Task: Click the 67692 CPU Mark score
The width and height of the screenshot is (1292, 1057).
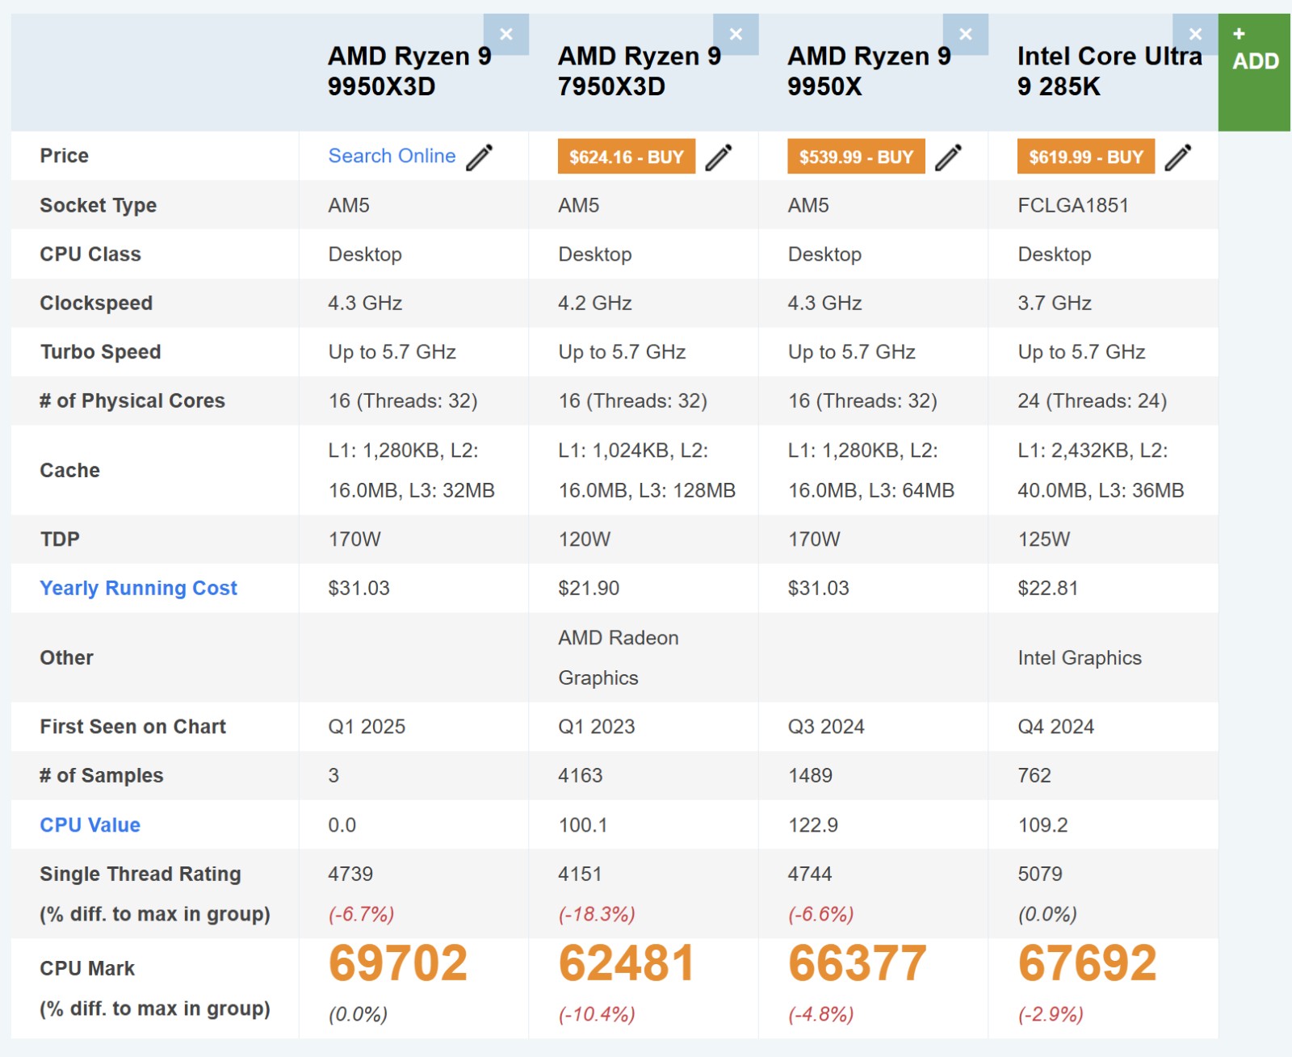Action: point(1088,963)
